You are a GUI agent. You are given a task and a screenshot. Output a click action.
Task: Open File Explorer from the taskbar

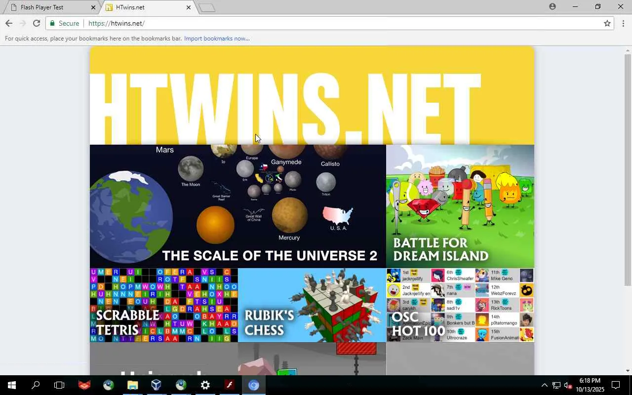[x=132, y=385]
